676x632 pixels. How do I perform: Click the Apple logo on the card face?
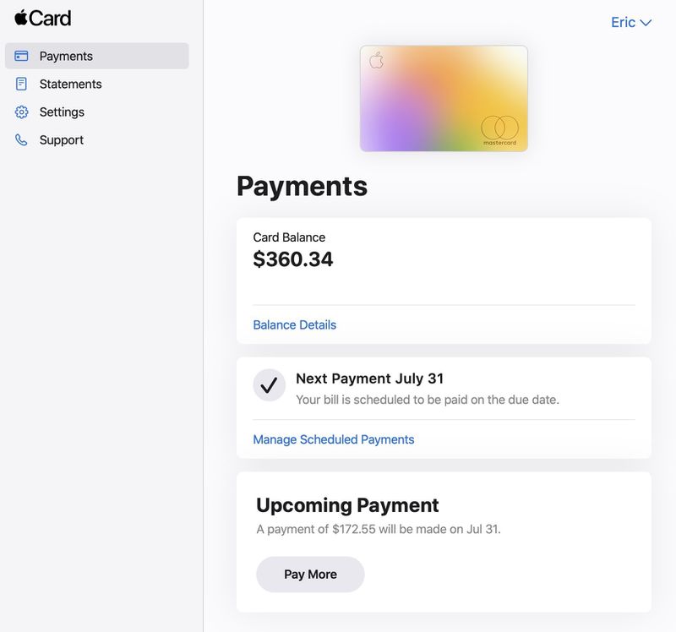point(376,61)
